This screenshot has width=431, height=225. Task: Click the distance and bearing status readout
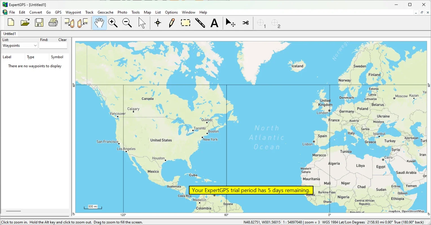pyautogui.click(x=396, y=222)
